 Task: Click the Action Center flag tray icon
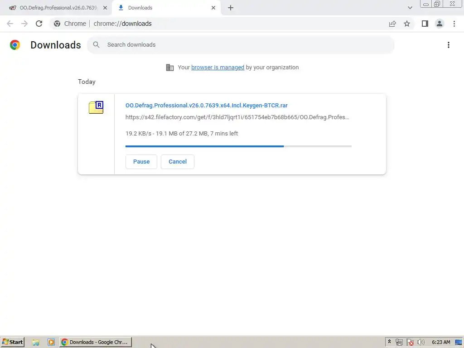coord(410,342)
